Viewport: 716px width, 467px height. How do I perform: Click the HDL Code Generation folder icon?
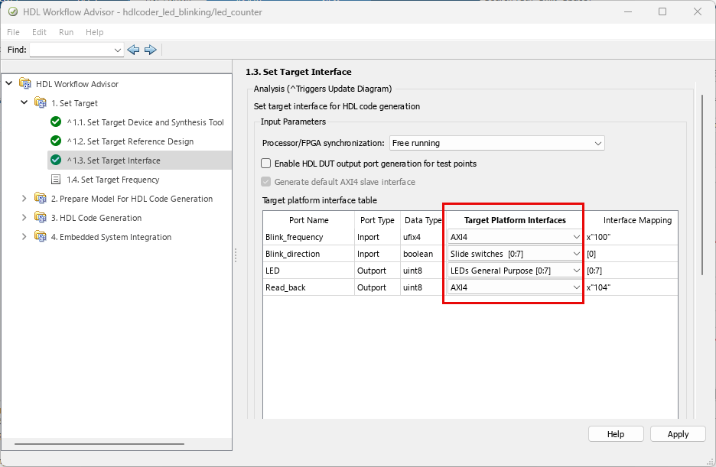[41, 218]
